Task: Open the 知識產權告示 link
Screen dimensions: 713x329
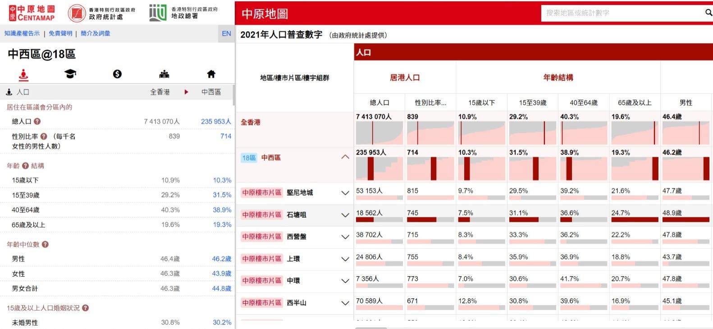Action: pyautogui.click(x=22, y=33)
